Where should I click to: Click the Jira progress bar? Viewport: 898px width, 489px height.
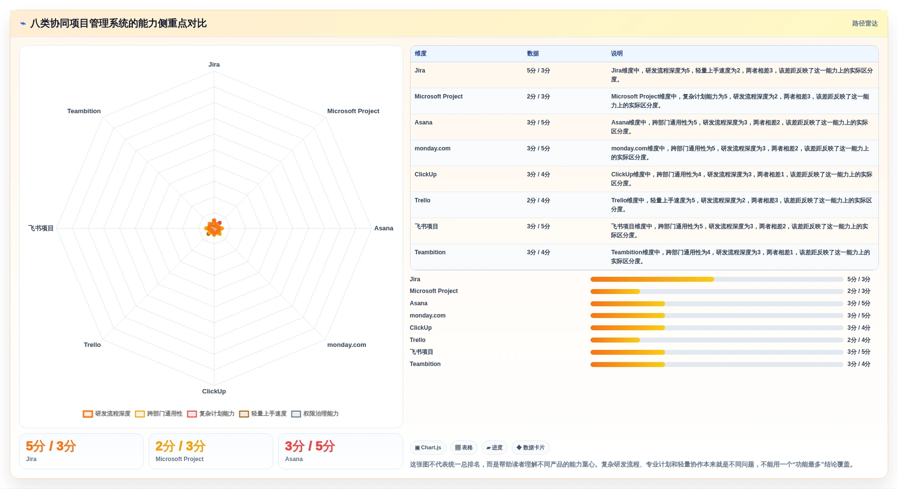coord(717,279)
